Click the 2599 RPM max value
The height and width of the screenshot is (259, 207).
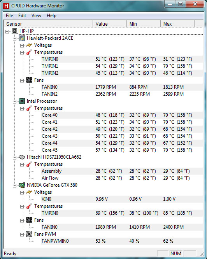(173, 94)
